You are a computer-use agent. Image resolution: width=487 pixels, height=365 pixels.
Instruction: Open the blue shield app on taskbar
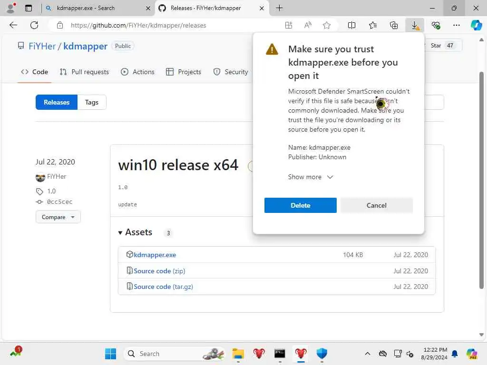(x=322, y=354)
